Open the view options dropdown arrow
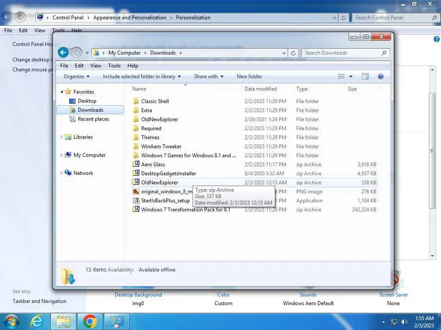Image resolution: width=441 pixels, height=330 pixels. coord(351,76)
